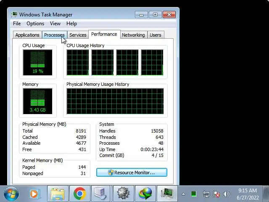Open the Windows Start menu orb
269x202 pixels.
pos(11,194)
